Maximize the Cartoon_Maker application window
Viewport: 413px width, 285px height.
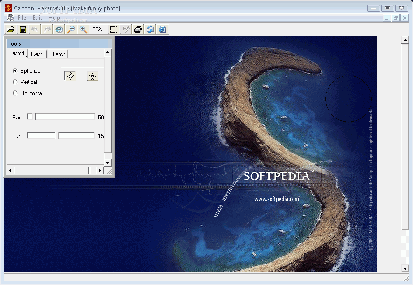click(387, 8)
